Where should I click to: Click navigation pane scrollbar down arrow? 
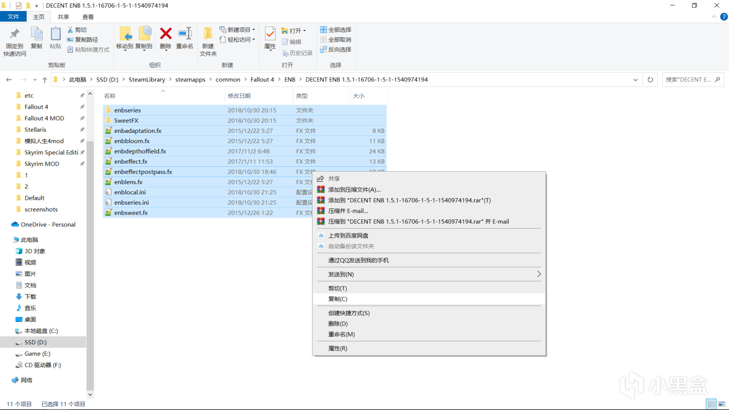(x=90, y=394)
